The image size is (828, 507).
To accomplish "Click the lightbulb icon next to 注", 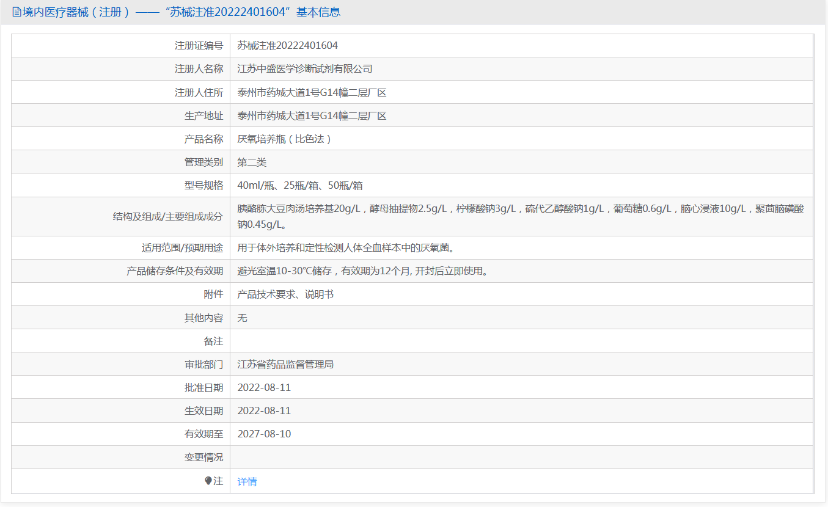I will (208, 481).
